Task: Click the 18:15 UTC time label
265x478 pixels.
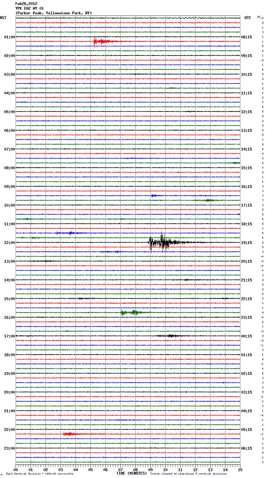Action: click(247, 224)
